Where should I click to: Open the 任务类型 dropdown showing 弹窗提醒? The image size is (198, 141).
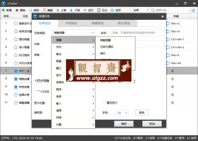click(x=73, y=33)
